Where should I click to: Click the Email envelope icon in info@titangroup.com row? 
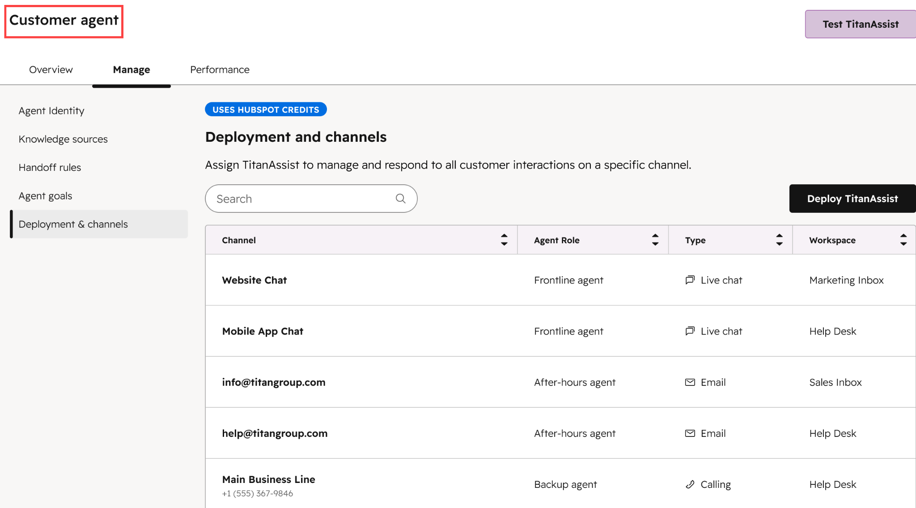coord(690,382)
